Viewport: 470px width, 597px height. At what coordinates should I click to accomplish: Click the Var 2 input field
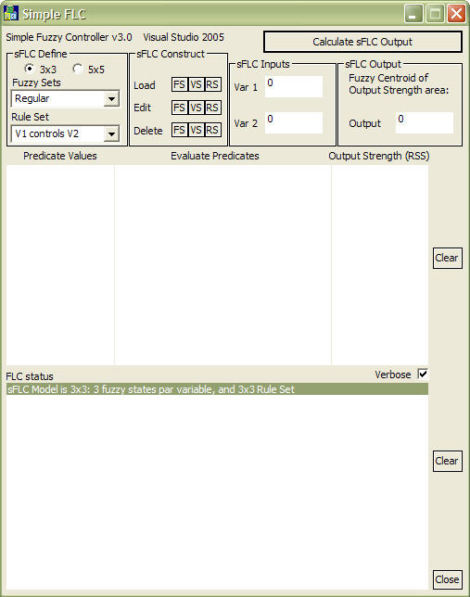tap(294, 122)
